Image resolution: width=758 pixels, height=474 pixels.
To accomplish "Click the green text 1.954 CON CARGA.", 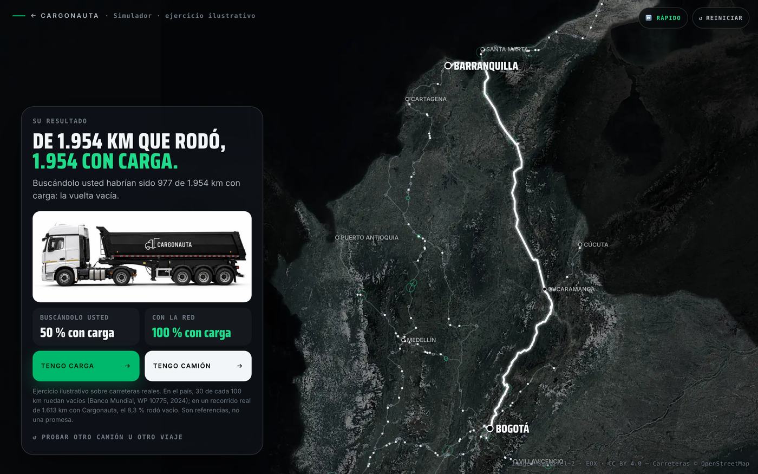I will tap(105, 161).
